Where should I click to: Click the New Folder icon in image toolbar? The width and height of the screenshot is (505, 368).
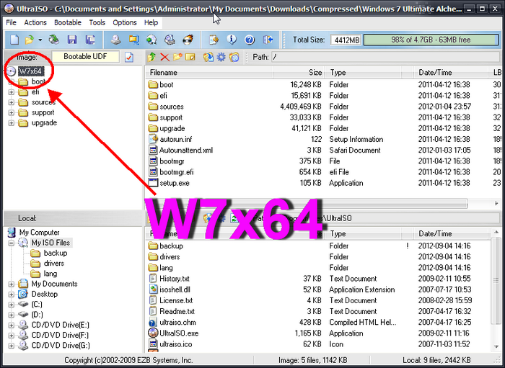(x=177, y=57)
